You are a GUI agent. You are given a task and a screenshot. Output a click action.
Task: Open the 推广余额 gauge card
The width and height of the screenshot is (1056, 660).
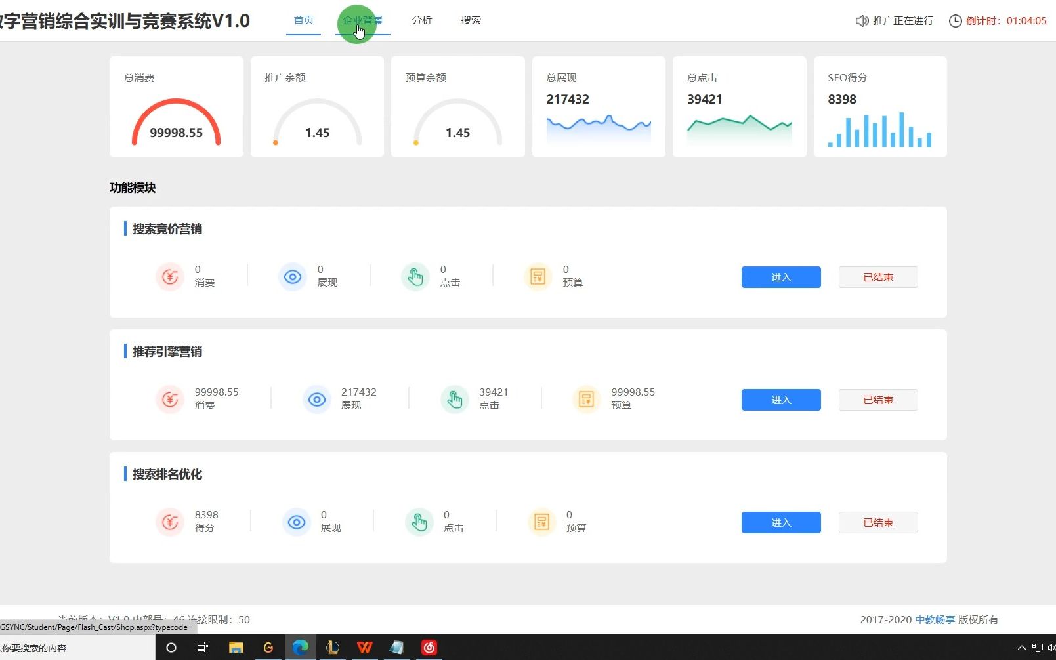coord(317,107)
